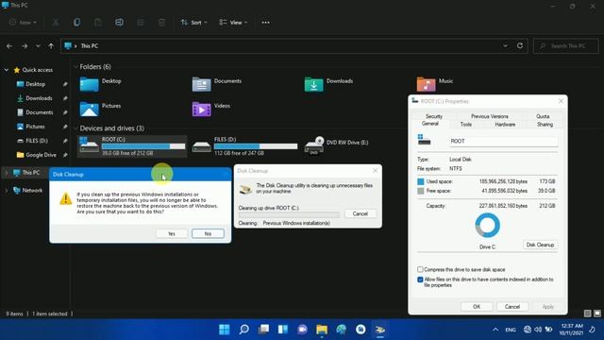
Task: Open recent locations dropdown arrow
Action: pos(38,46)
